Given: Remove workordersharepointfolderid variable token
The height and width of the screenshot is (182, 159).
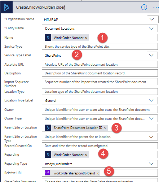Looking at the screenshot, I should pos(98,173).
